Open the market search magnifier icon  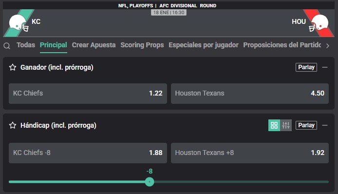[x=7, y=46]
